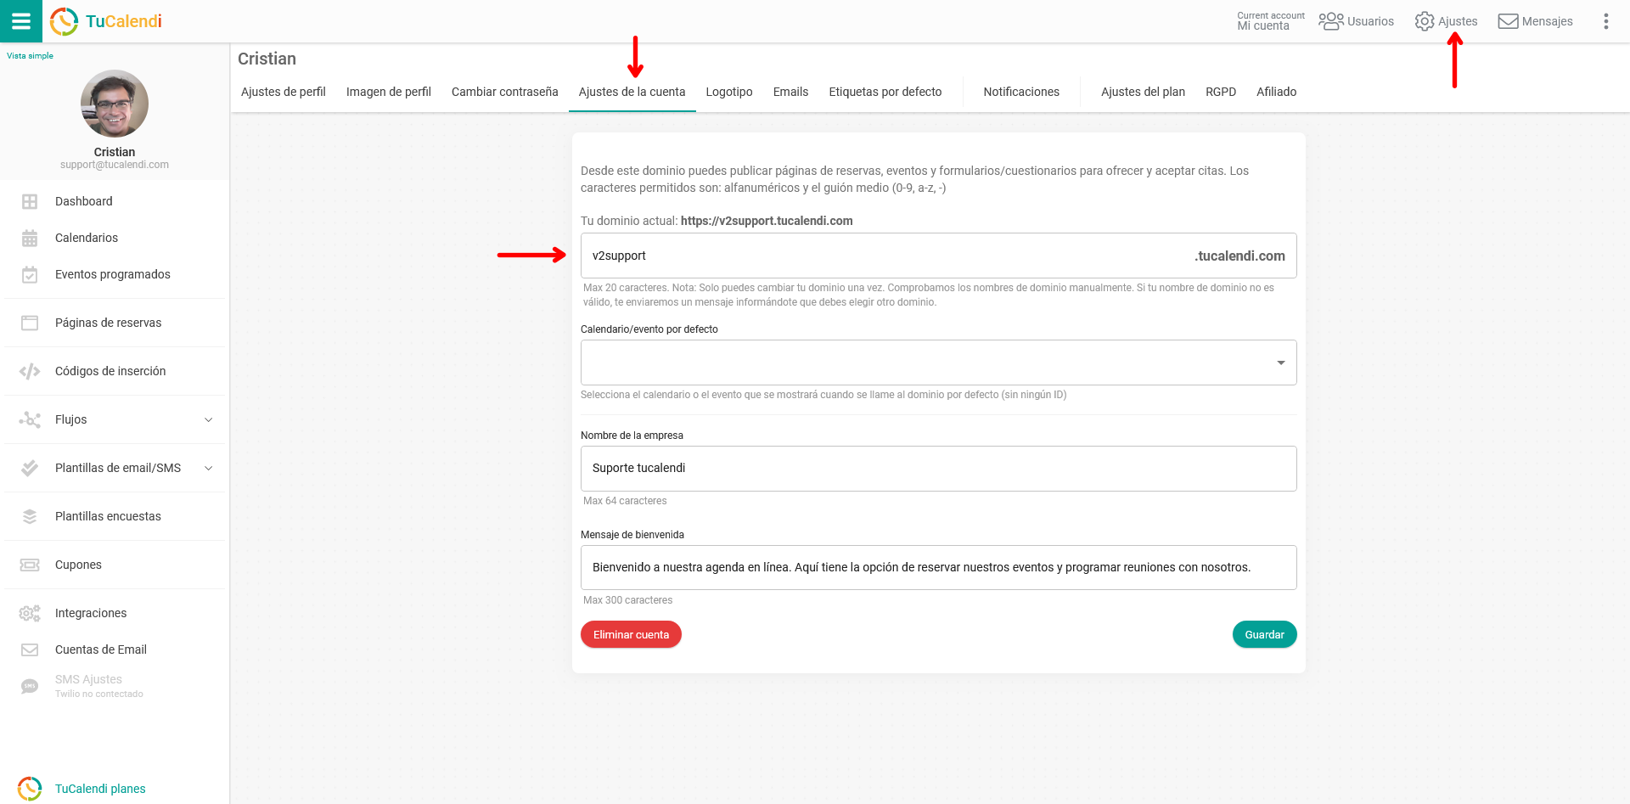Switch to Emails tab
Image resolution: width=1630 pixels, height=804 pixels.
click(x=790, y=92)
